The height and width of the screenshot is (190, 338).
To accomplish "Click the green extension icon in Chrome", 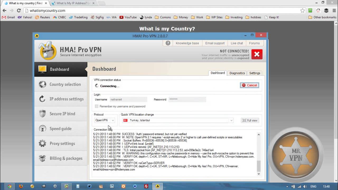I will coord(310,11).
